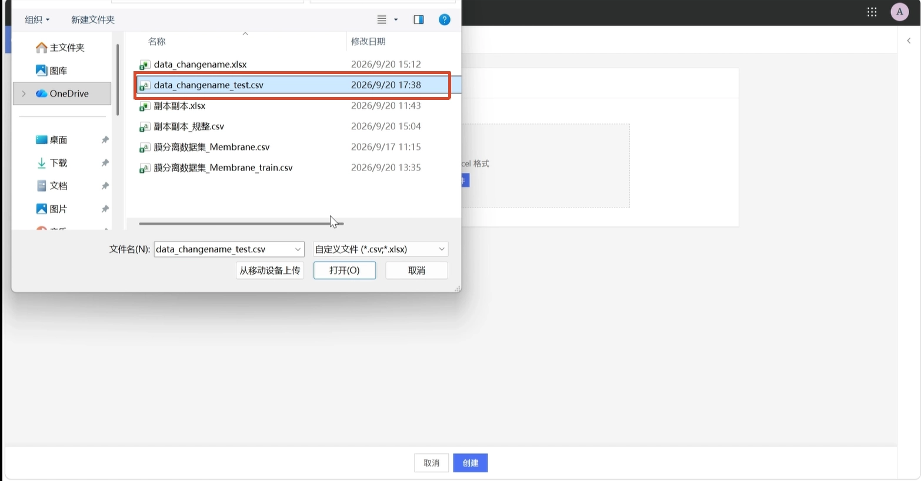Click the 从移动设备上传 button
Image resolution: width=921 pixels, height=481 pixels.
[270, 270]
